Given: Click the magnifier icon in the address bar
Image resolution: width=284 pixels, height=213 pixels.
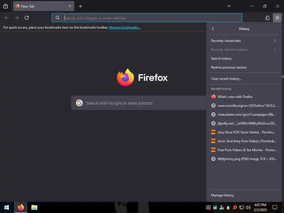Looking at the screenshot, I should [x=58, y=18].
